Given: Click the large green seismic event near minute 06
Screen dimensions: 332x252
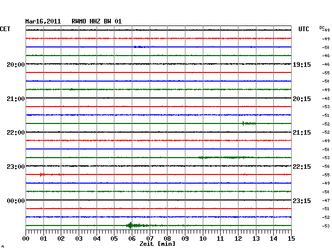Looking at the screenshot, I should coord(137,225).
